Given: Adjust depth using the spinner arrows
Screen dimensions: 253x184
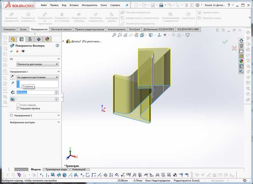Looking at the screenshot, I should [x=57, y=92].
